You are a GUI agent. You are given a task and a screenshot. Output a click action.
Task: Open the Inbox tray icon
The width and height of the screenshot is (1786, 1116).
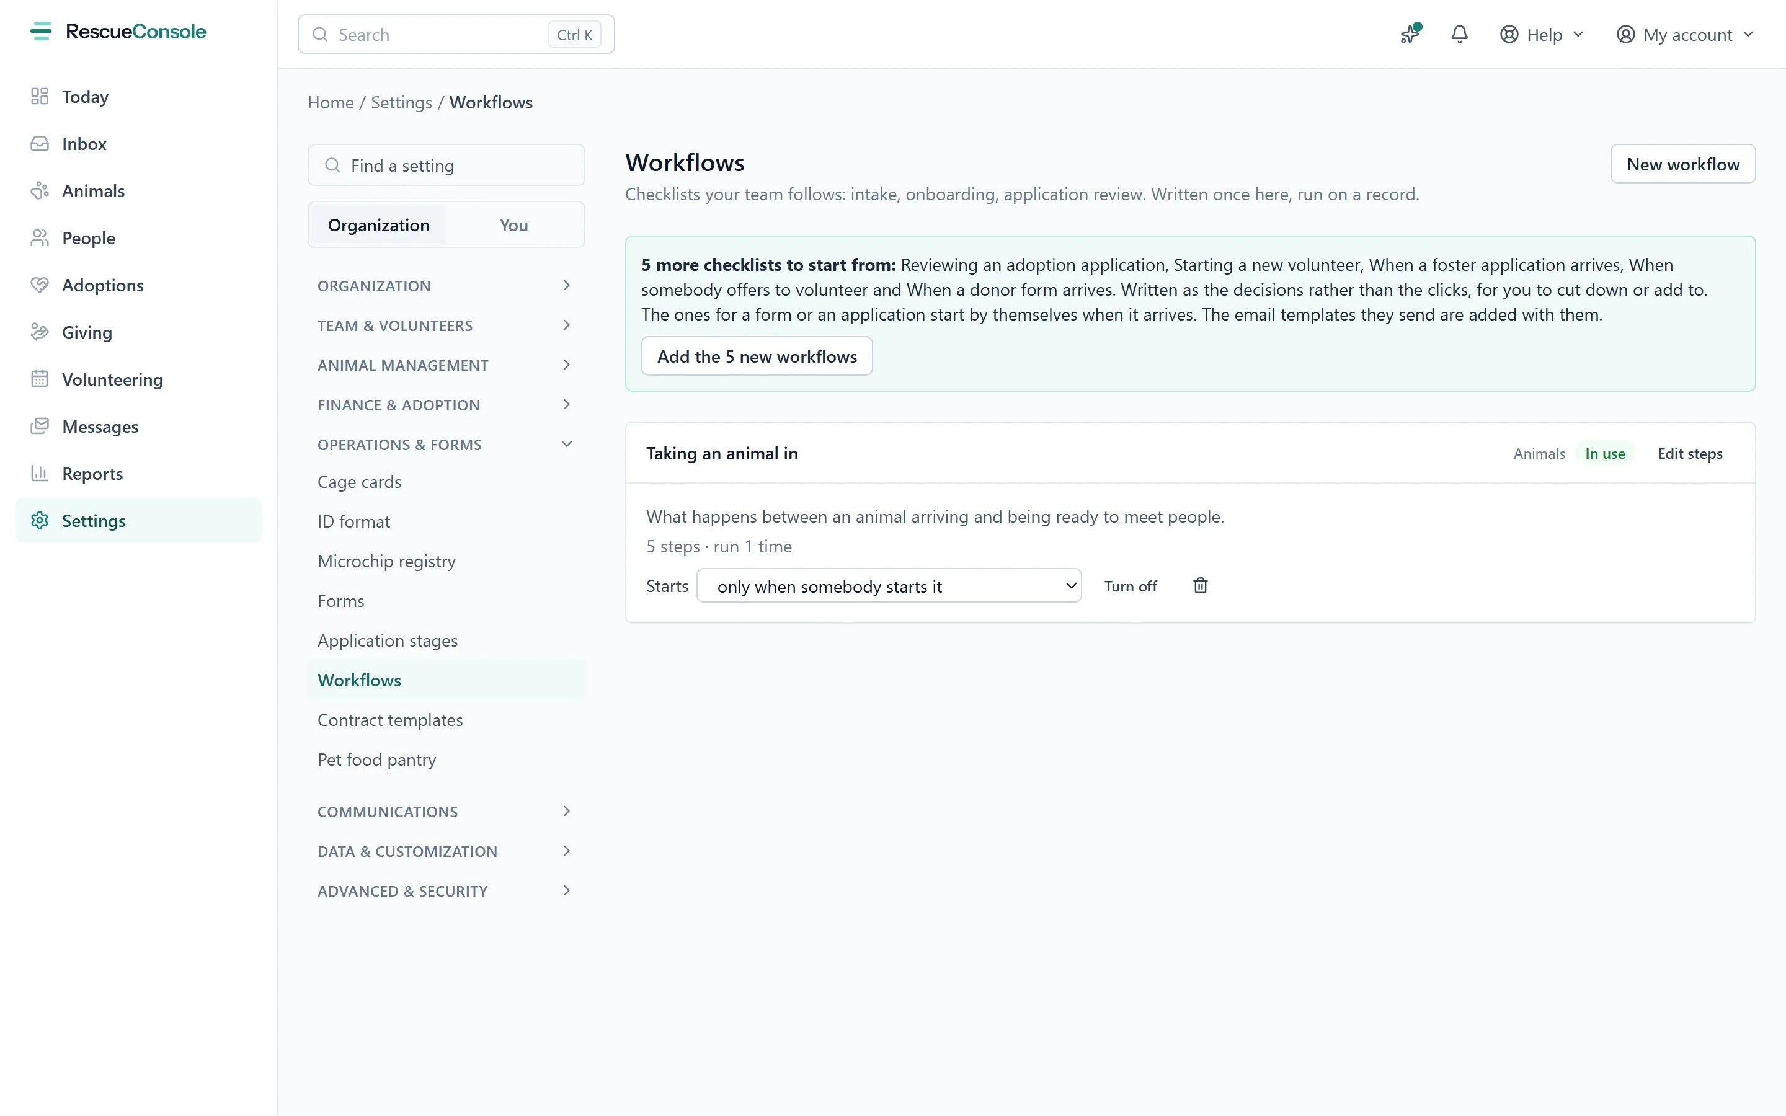tap(40, 144)
